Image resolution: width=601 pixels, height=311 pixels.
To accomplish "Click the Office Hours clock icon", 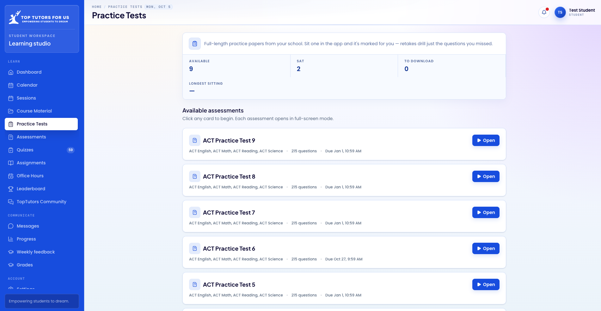I will (x=11, y=176).
